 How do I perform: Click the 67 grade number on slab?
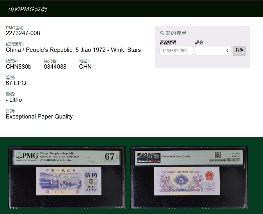pos(110,157)
